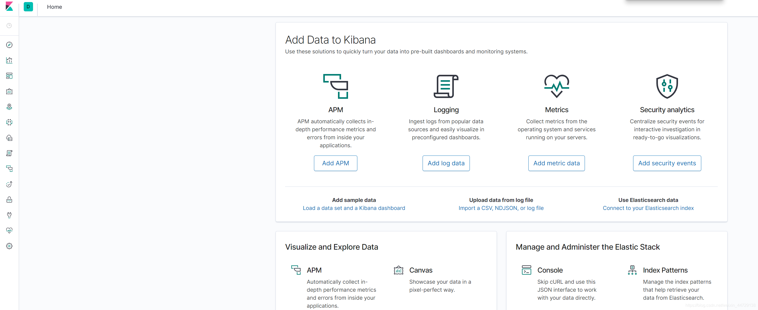The image size is (758, 310).
Task: Open Management gear icon in sidebar
Action: pyautogui.click(x=9, y=246)
